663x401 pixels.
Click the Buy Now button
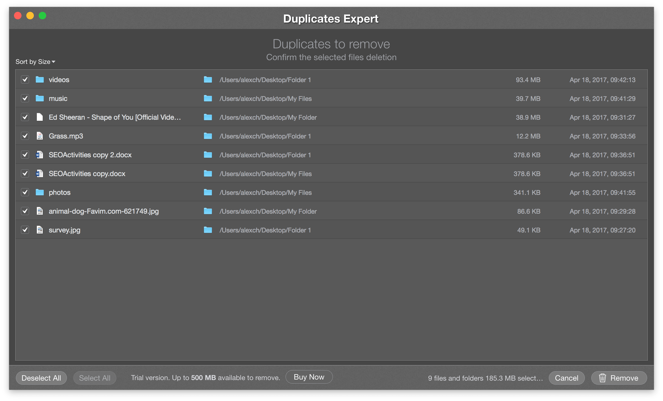pyautogui.click(x=309, y=377)
